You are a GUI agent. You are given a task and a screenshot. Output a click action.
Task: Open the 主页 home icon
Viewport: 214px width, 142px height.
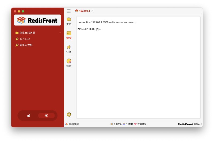coord(69,21)
